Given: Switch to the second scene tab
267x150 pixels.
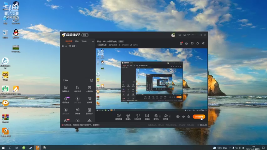Looking at the screenshot, I should 77,41.
